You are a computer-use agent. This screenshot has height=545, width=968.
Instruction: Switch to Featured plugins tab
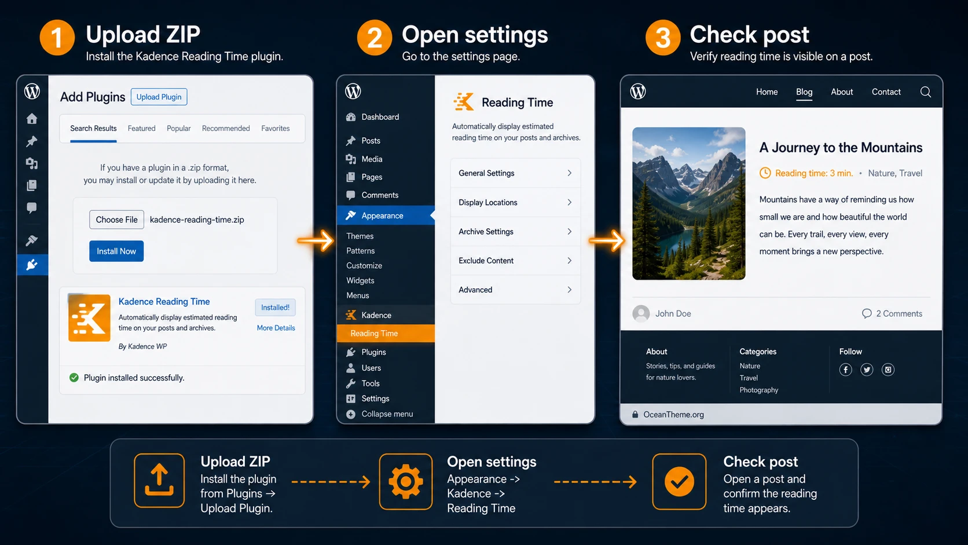142,129
